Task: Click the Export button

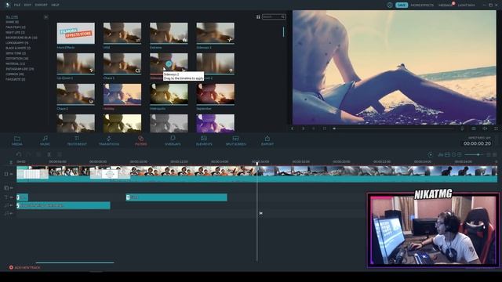Action: 267,141
